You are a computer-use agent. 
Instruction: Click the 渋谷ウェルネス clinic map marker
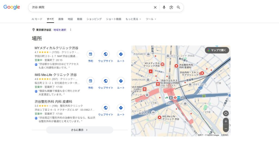(x=158, y=84)
